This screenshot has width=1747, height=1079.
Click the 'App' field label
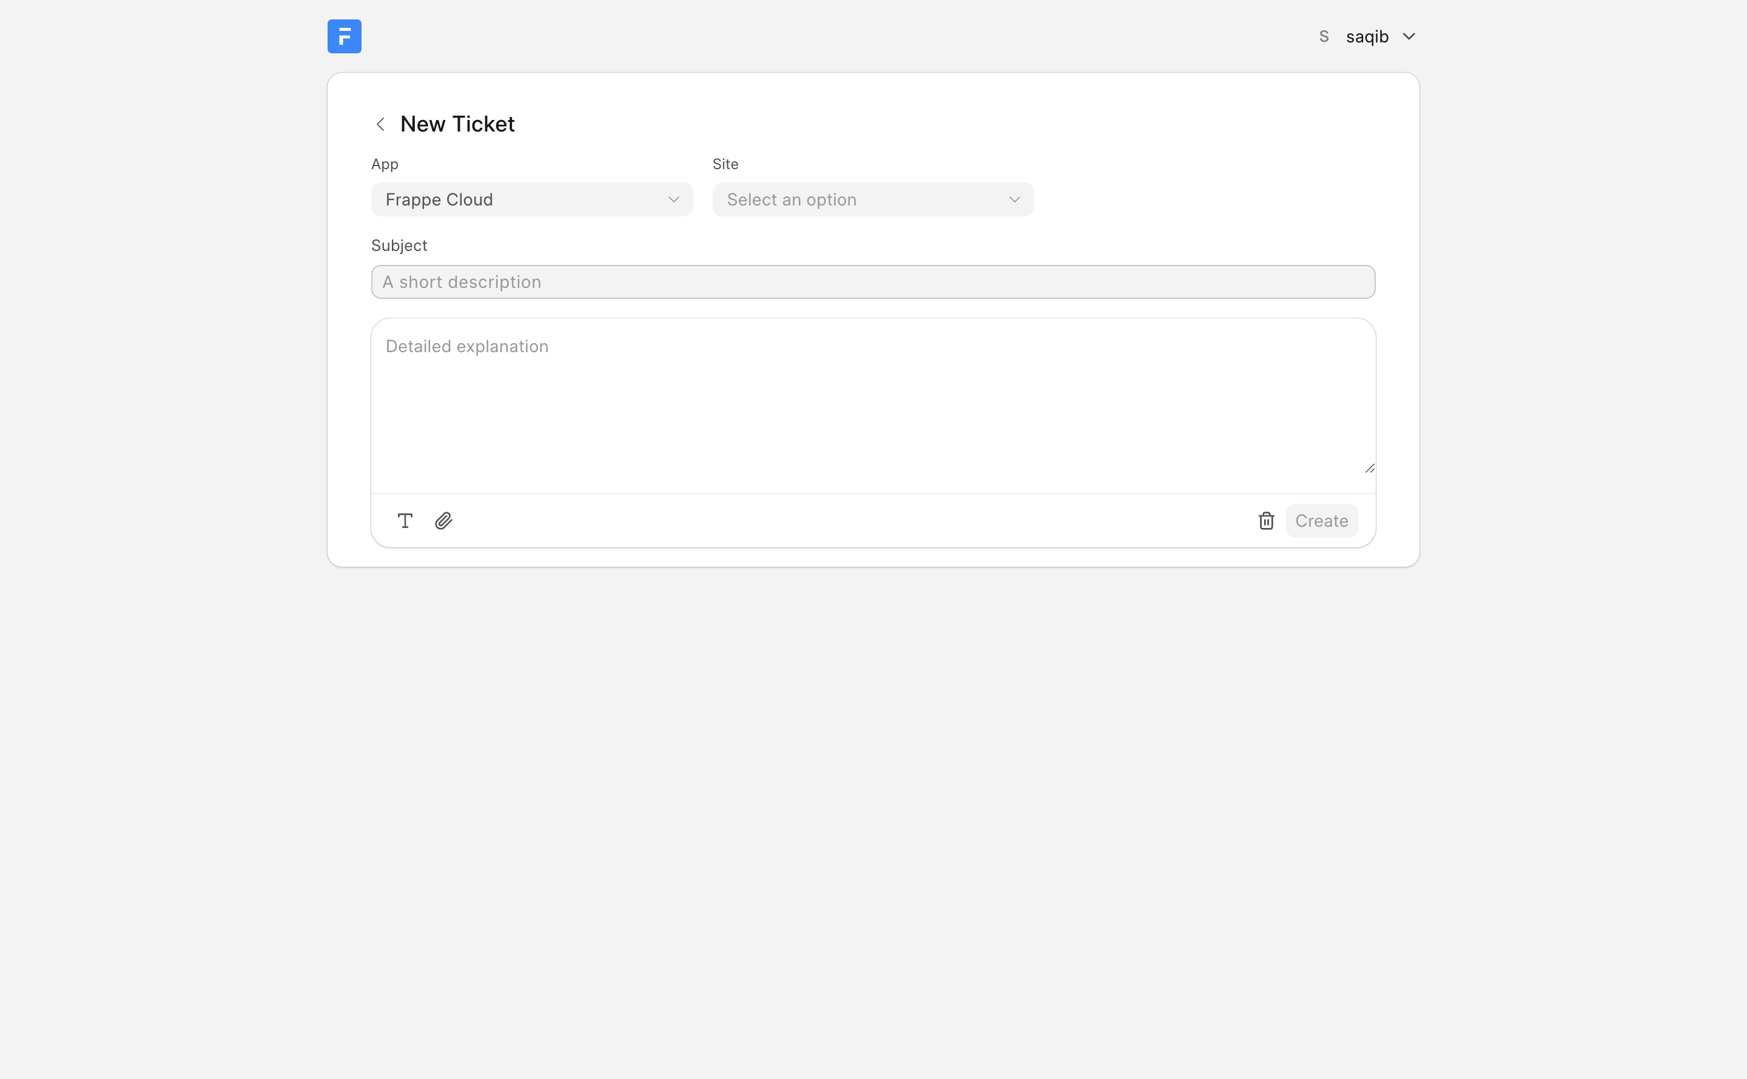[x=384, y=164]
